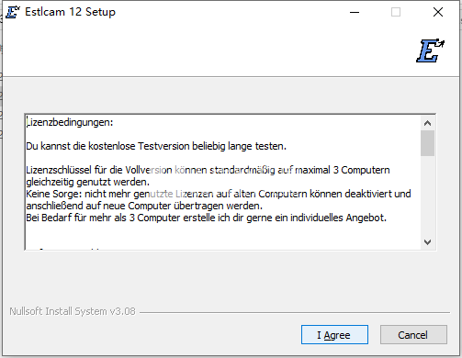Image resolution: width=462 pixels, height=358 pixels.
Task: Click the line starting with Keine Sorge
Action: click(219, 194)
